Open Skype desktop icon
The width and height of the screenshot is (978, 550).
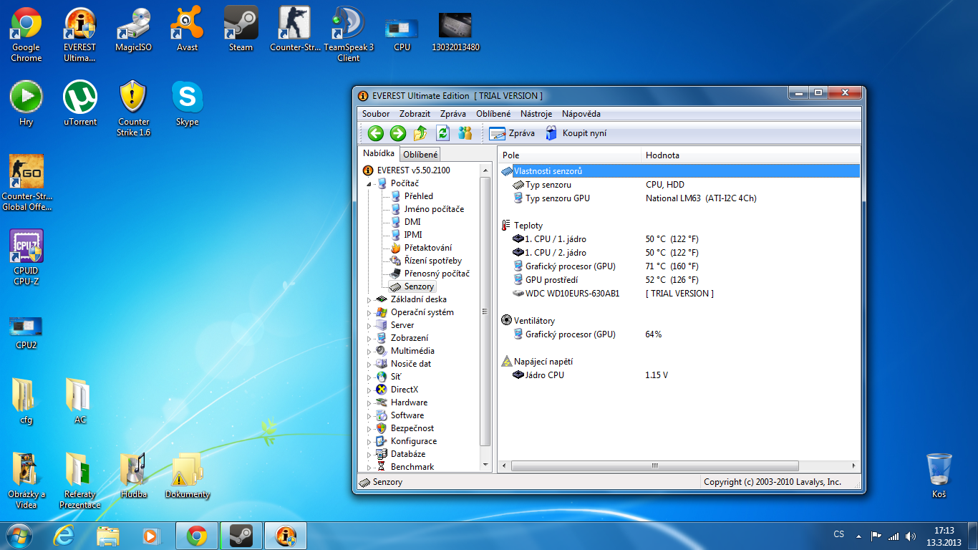click(187, 103)
